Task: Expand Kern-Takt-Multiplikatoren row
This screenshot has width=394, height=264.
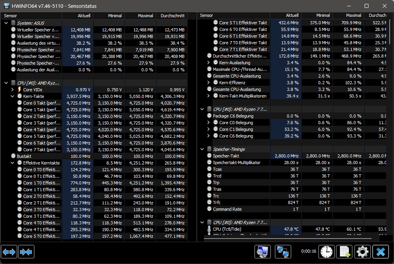Action: [208, 96]
